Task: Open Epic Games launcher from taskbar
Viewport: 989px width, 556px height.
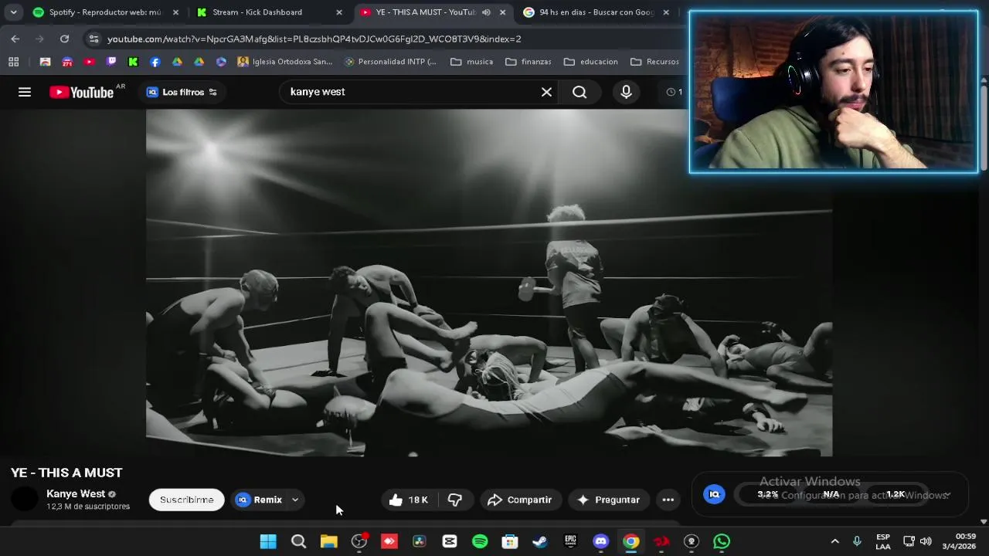Action: pyautogui.click(x=570, y=541)
